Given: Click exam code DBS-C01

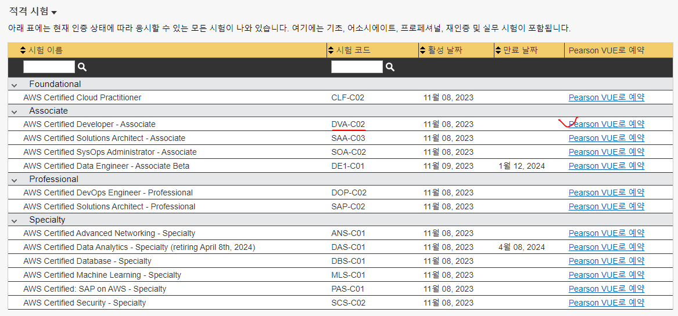Looking at the screenshot, I should coord(349,261).
